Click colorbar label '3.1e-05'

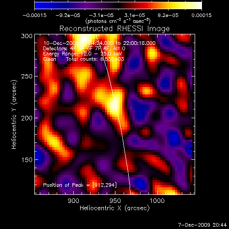(x=135, y=15)
